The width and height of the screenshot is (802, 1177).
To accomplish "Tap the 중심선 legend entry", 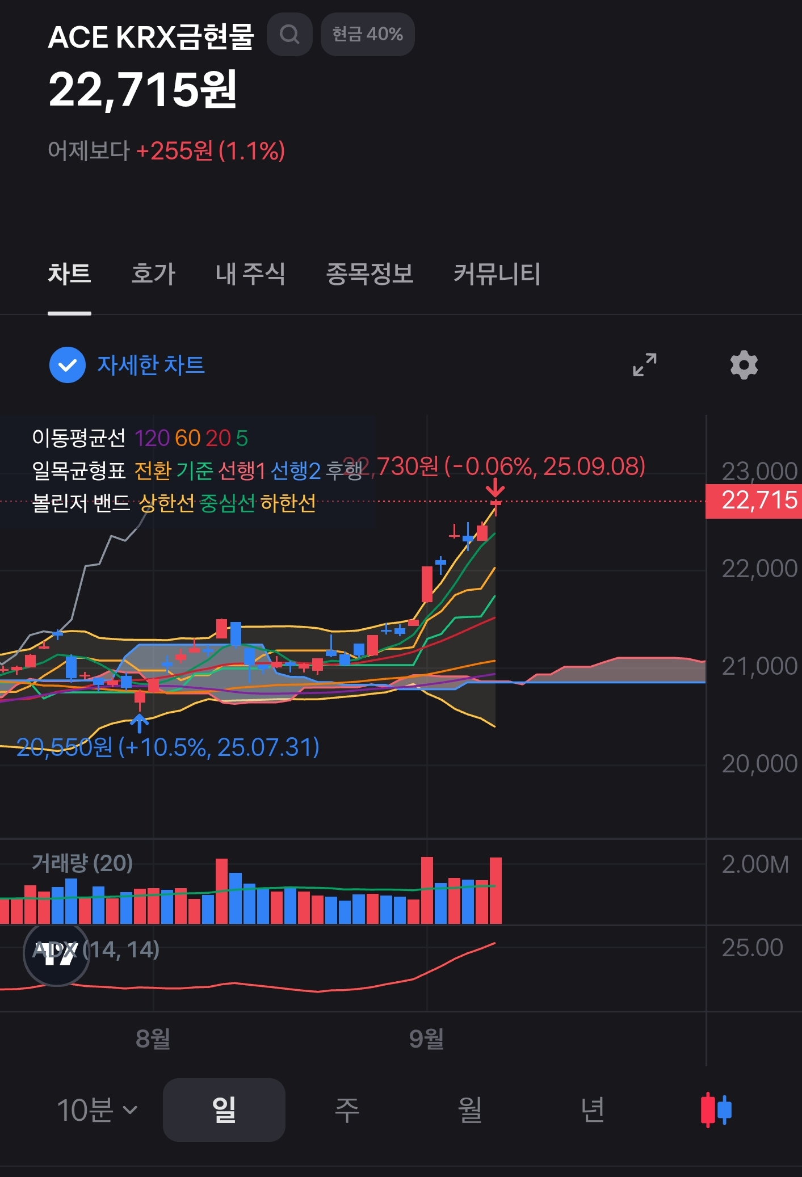I will pos(228,503).
